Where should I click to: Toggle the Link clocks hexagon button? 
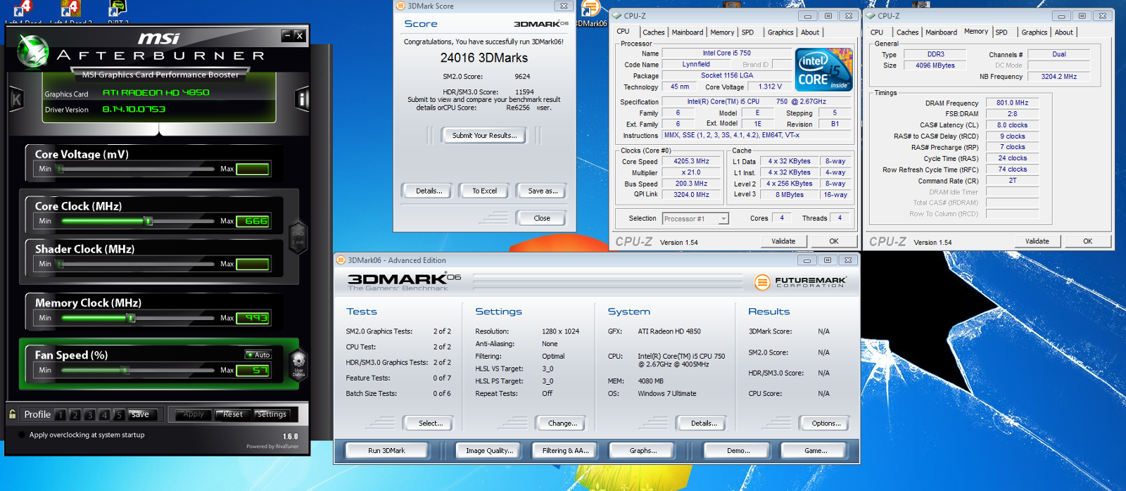(298, 236)
